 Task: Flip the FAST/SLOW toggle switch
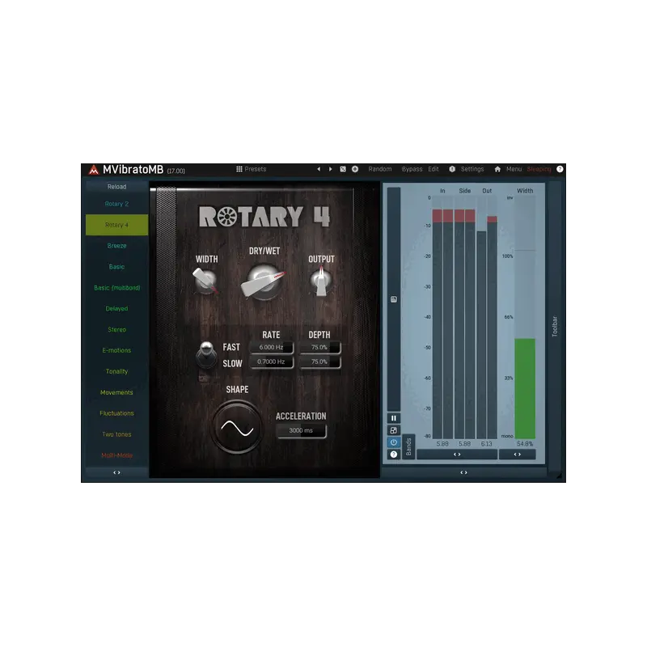coord(206,355)
